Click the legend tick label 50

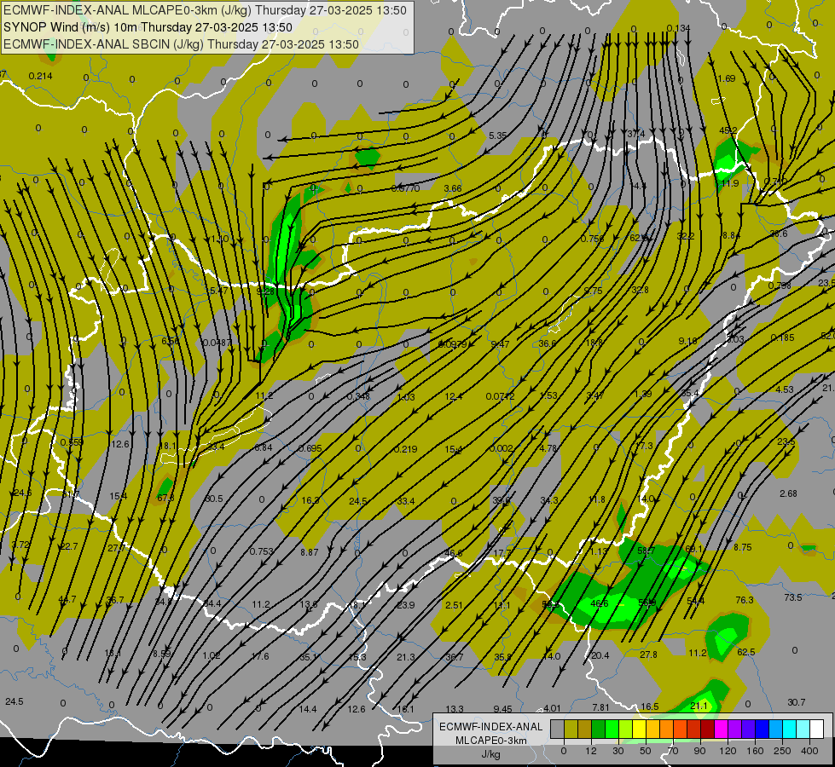646,751
